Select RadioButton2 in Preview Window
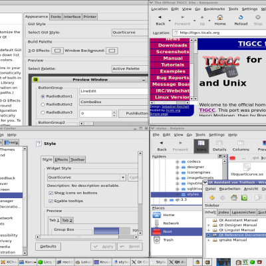Viewport: 266px width, 266px height. pyautogui.click(x=43, y=104)
